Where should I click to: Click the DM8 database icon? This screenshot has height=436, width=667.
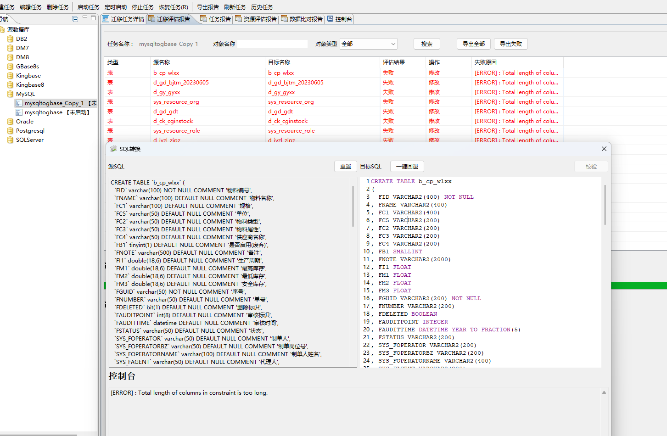(10, 57)
